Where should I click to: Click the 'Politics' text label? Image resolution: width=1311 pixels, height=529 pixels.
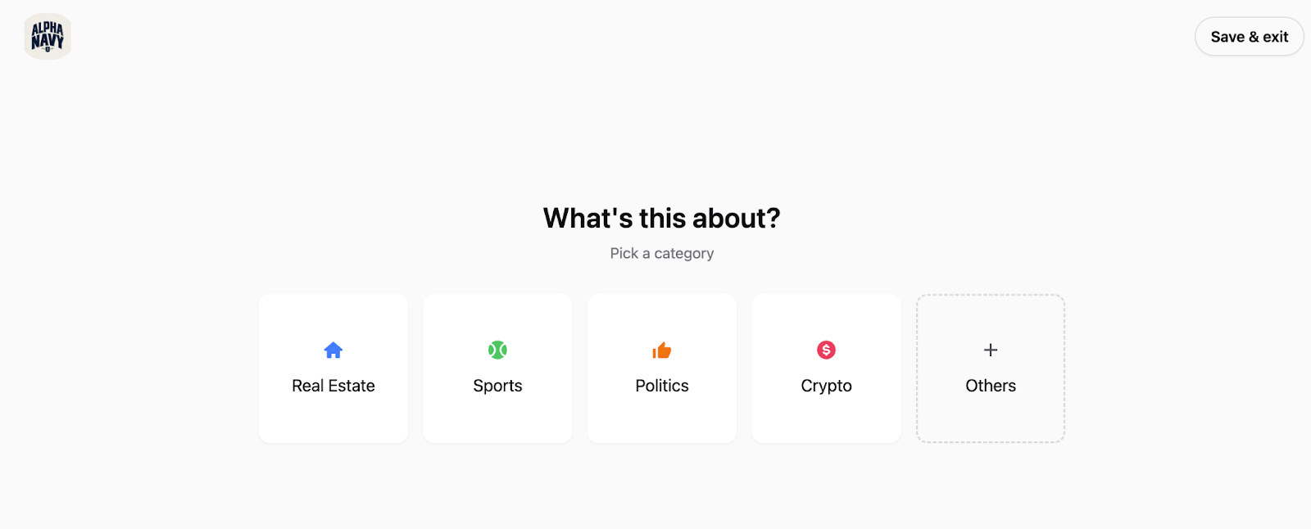click(x=662, y=386)
